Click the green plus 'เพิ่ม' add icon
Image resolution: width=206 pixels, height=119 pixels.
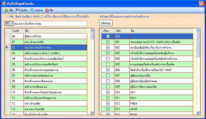point(6,10)
